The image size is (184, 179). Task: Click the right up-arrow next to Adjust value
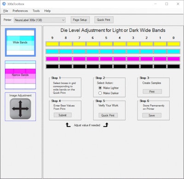point(106,125)
